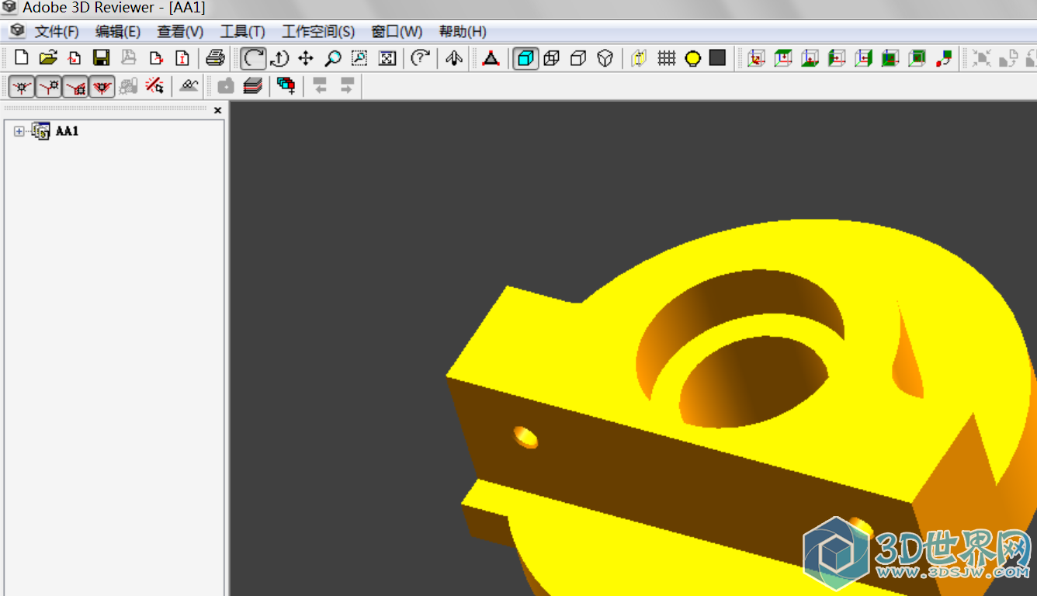Activate the fly-through paper plane tool
1037x596 pixels.
pos(454,58)
